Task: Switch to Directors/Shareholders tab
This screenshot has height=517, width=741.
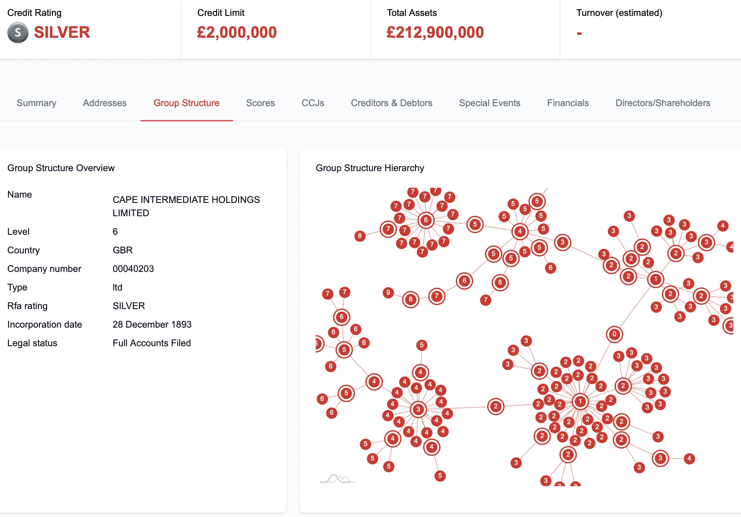Action: (x=663, y=103)
